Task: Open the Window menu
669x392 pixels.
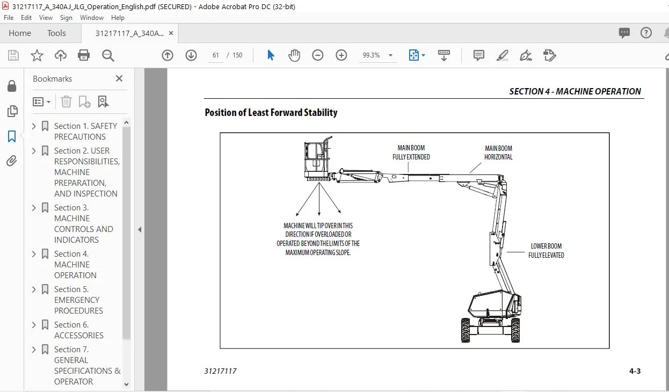Action: pyautogui.click(x=92, y=18)
